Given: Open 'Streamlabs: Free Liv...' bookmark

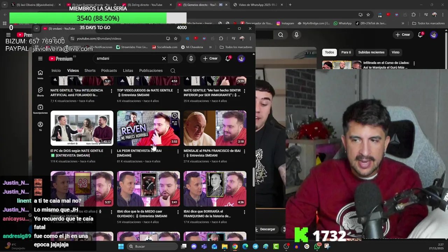Looking at the screenshot, I should click(x=132, y=47).
